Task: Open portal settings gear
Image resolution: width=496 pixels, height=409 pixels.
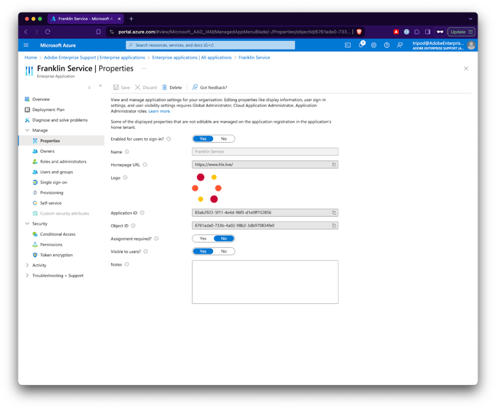Action: tap(374, 45)
